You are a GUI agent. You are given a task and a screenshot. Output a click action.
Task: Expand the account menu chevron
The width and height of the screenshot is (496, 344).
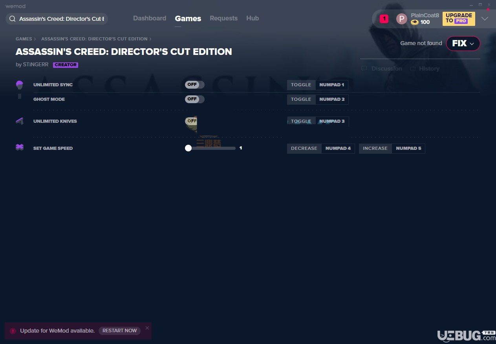485,18
